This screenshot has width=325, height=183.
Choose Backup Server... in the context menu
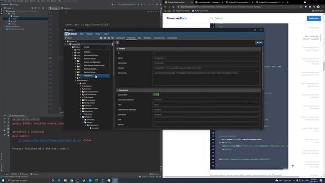[x=95, y=72]
